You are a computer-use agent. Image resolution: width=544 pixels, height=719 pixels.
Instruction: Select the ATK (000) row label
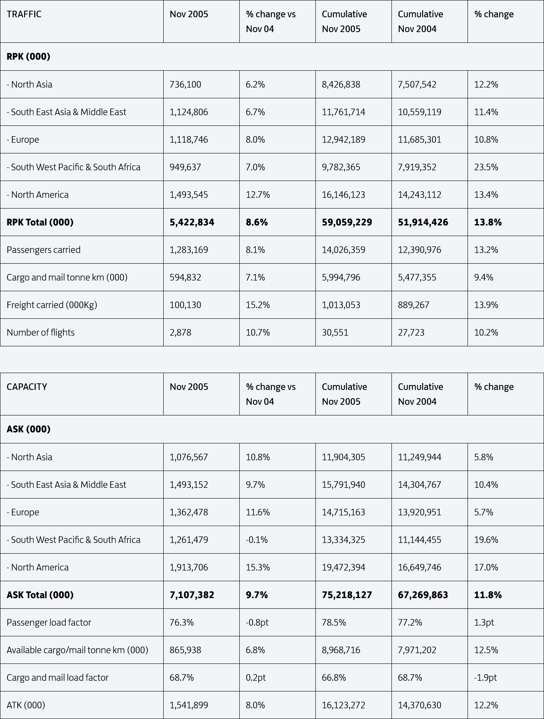coord(82,705)
